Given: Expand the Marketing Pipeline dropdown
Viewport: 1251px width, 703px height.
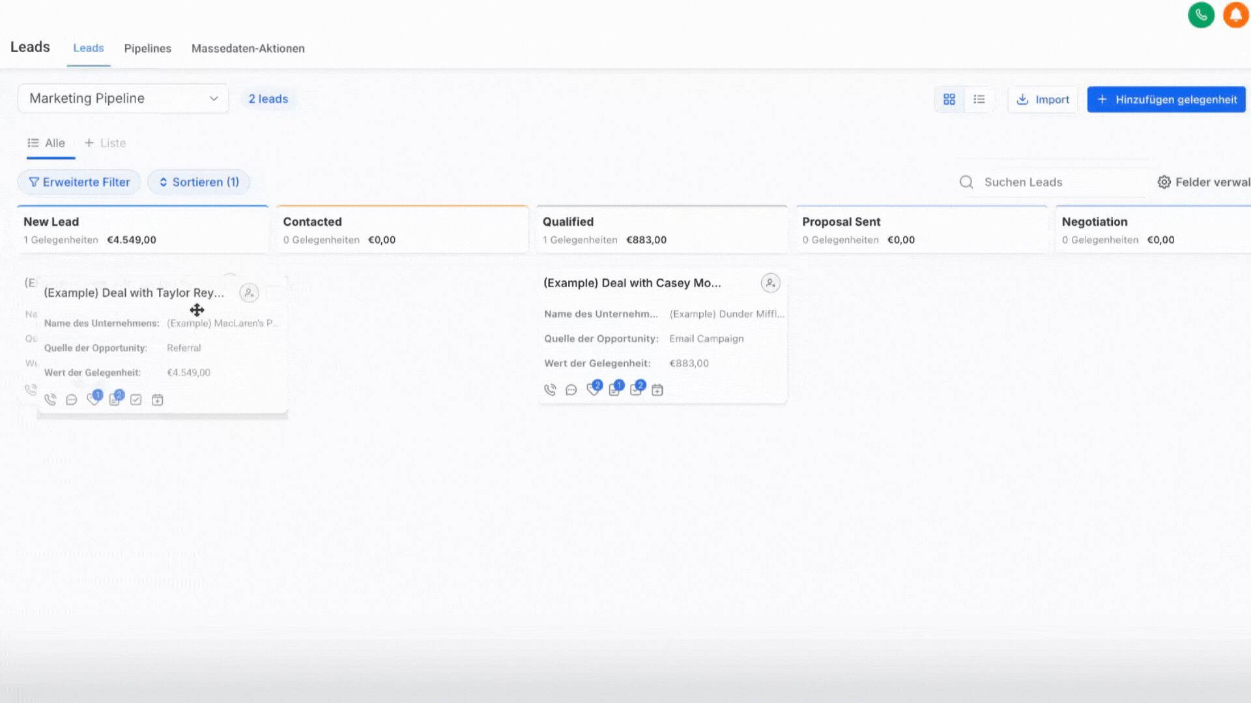Looking at the screenshot, I should click(123, 98).
